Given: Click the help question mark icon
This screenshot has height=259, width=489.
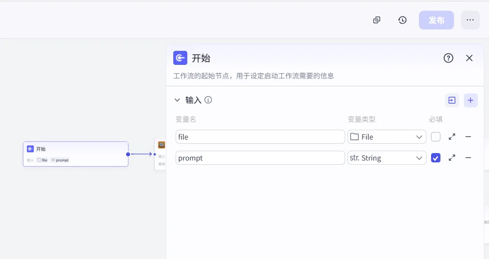Looking at the screenshot, I should pyautogui.click(x=448, y=58).
